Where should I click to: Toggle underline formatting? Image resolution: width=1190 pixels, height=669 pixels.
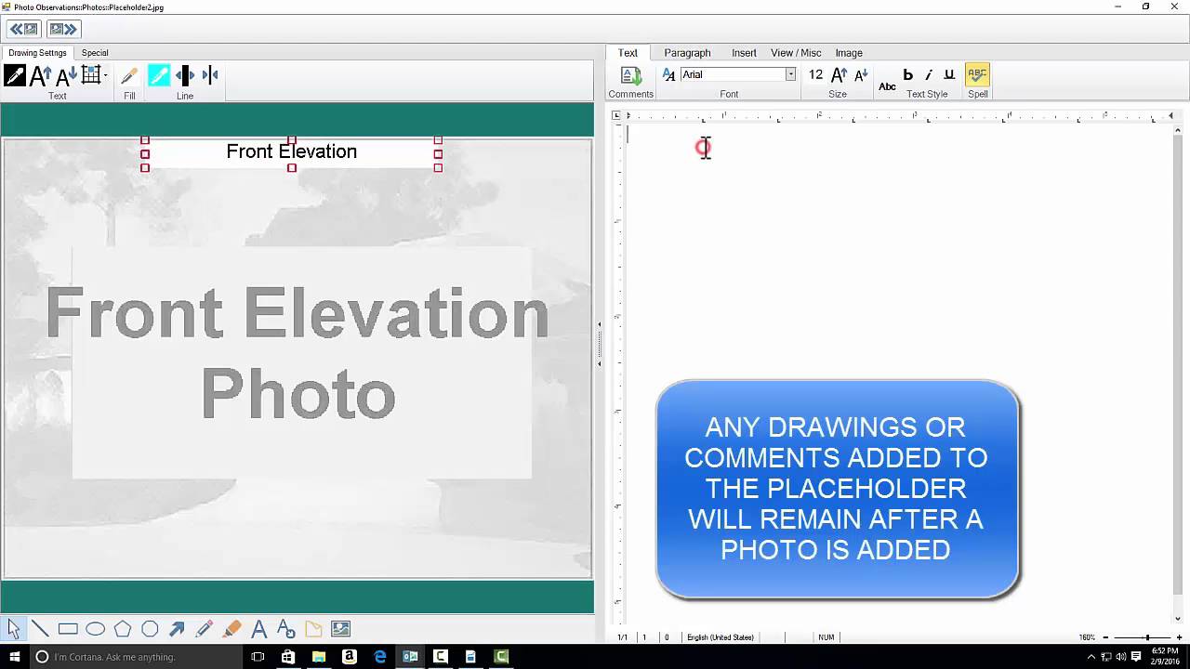click(949, 74)
